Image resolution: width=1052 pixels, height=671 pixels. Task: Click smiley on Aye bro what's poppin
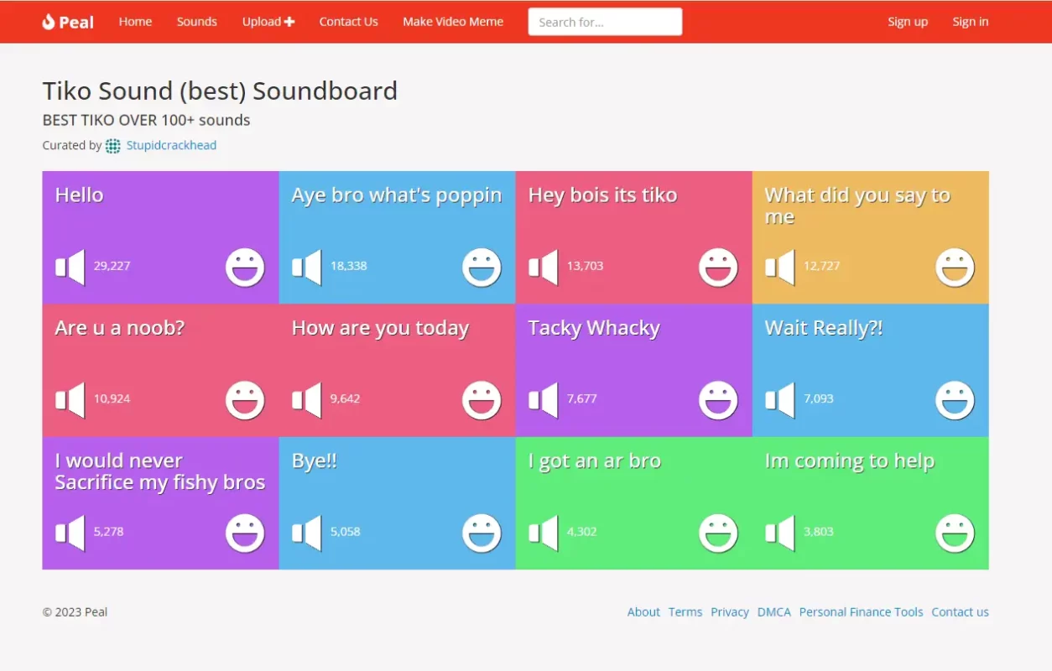tap(482, 268)
